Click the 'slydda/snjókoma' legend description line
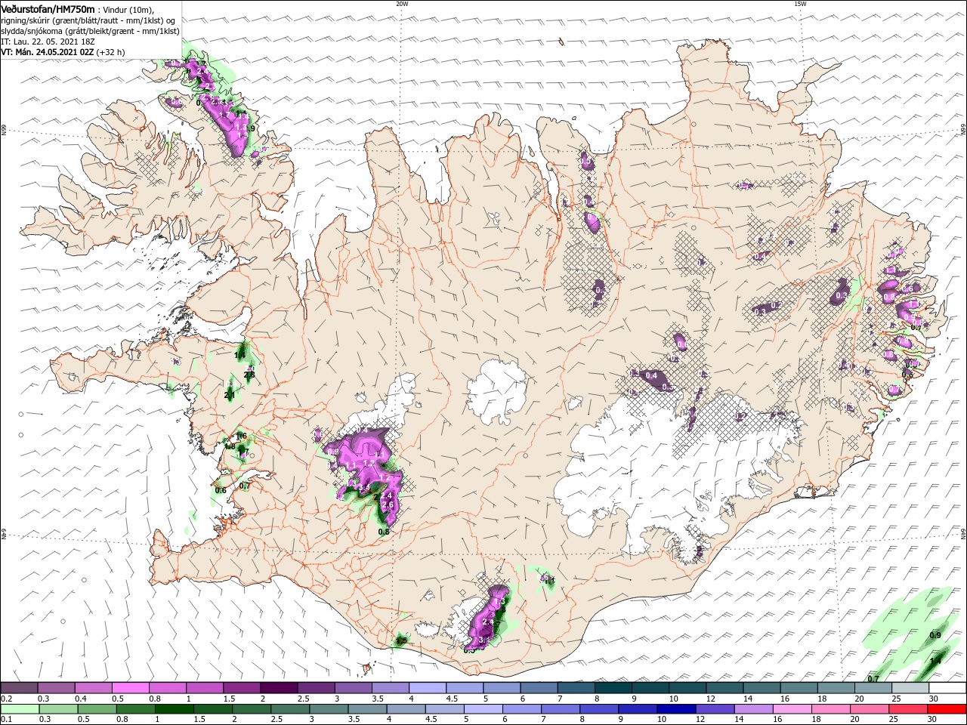Image resolution: width=967 pixels, height=725 pixels. 90,31
